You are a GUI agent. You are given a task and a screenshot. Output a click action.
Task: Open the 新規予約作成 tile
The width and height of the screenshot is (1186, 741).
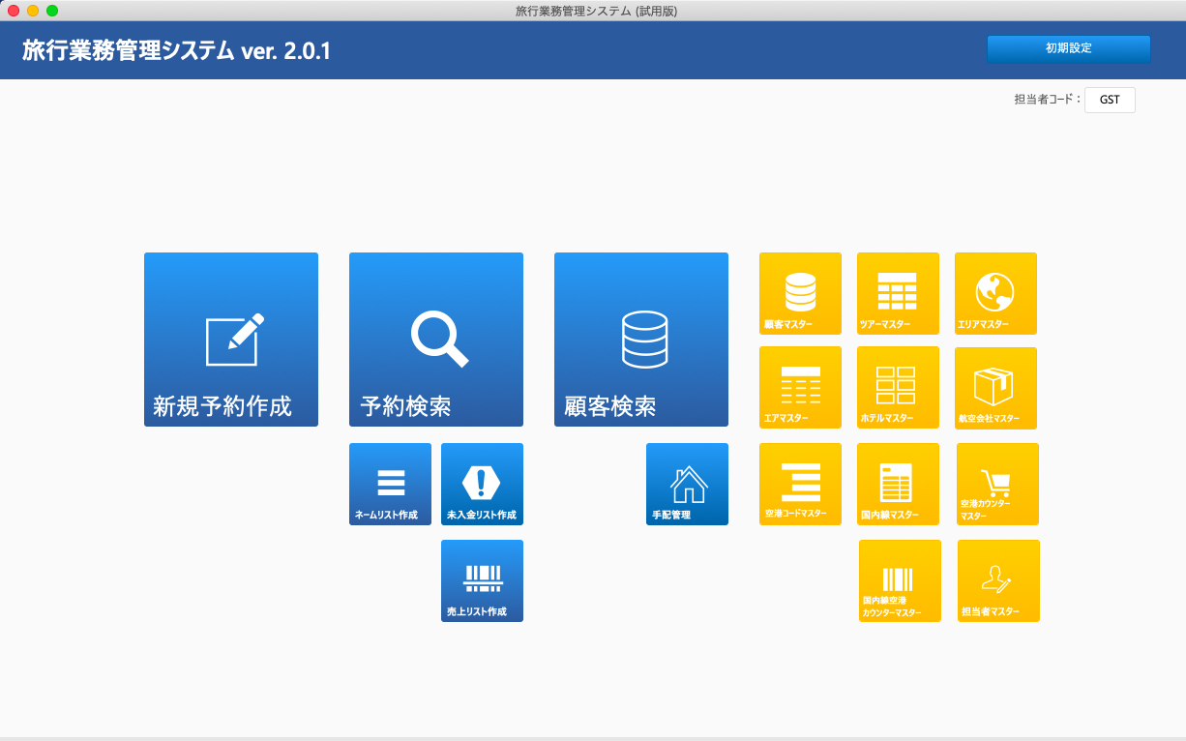point(231,340)
